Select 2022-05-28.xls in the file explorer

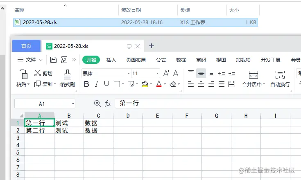(135, 22)
